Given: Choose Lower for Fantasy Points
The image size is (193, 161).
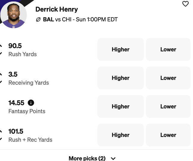Looking at the screenshot, I should coord(168,107).
